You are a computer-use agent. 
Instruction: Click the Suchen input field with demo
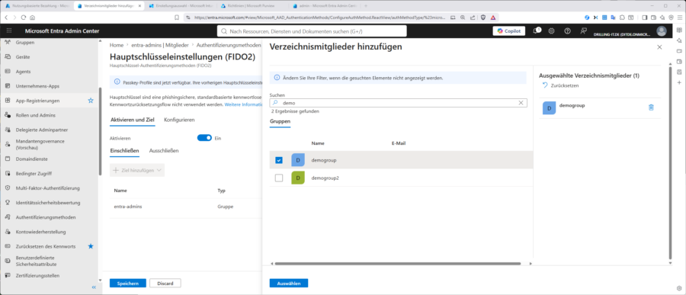[398, 103]
